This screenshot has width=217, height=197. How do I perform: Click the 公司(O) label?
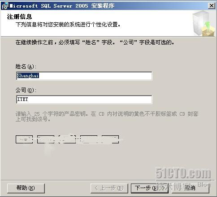click(26, 90)
